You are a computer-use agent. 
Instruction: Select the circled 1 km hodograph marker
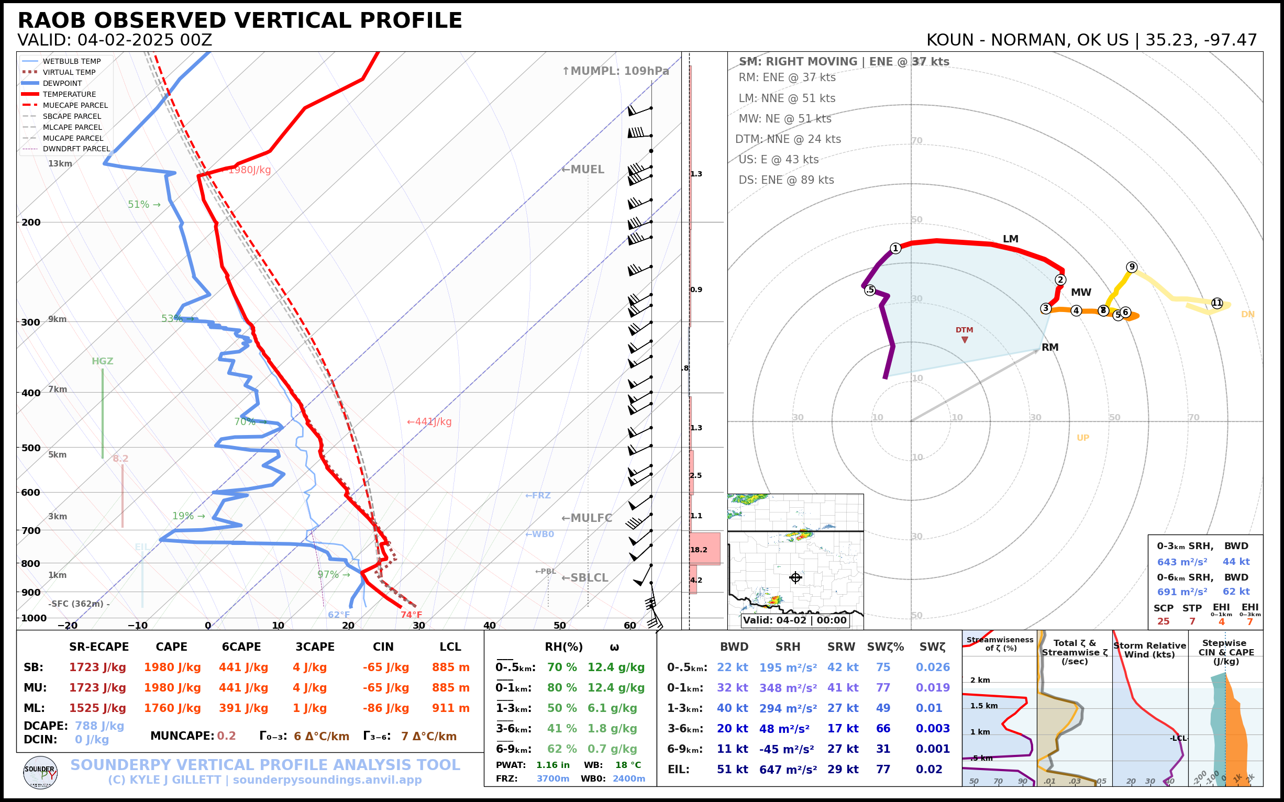pos(895,248)
